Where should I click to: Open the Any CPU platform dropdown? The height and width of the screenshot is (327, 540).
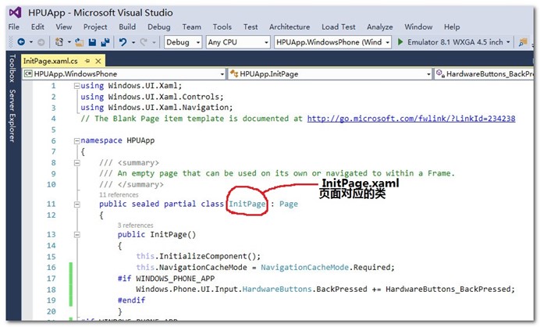click(238, 42)
